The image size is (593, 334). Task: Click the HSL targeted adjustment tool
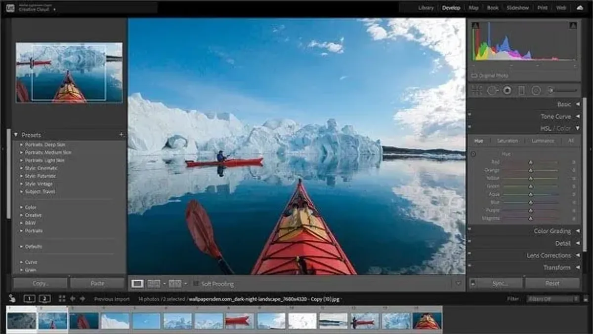tap(473, 154)
